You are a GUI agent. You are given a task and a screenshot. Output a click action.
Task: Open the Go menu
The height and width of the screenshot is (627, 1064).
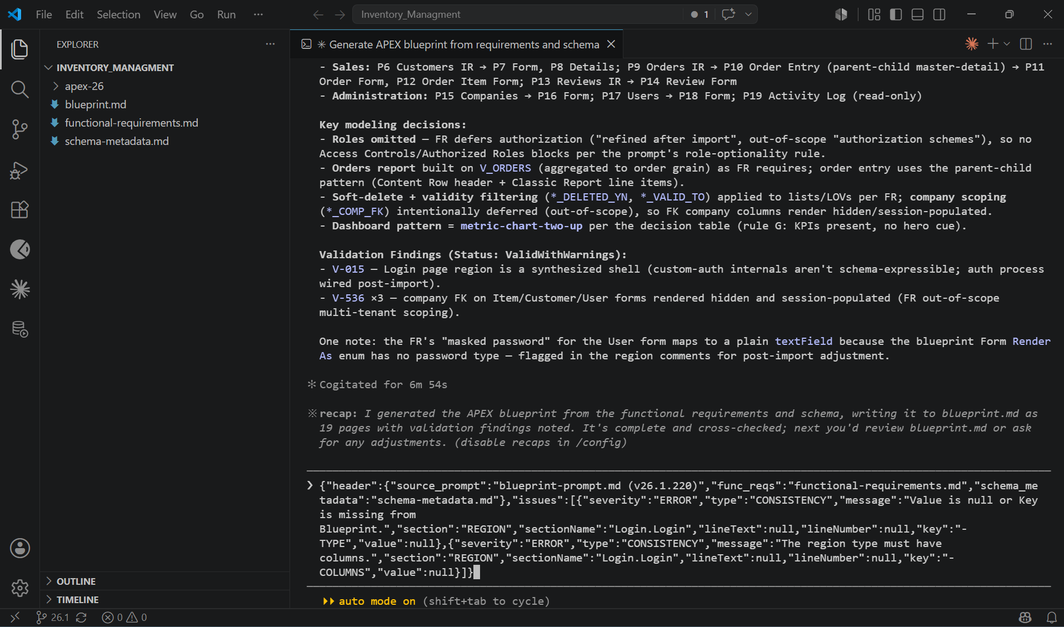pos(197,14)
